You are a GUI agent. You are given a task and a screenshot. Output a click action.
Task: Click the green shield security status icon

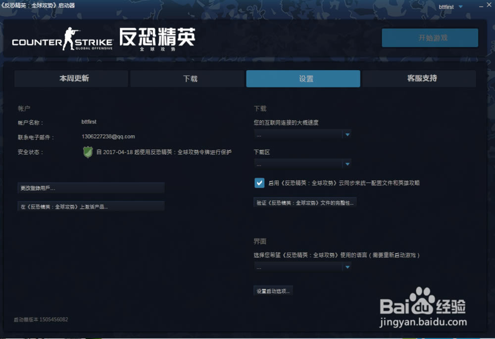[x=88, y=152]
